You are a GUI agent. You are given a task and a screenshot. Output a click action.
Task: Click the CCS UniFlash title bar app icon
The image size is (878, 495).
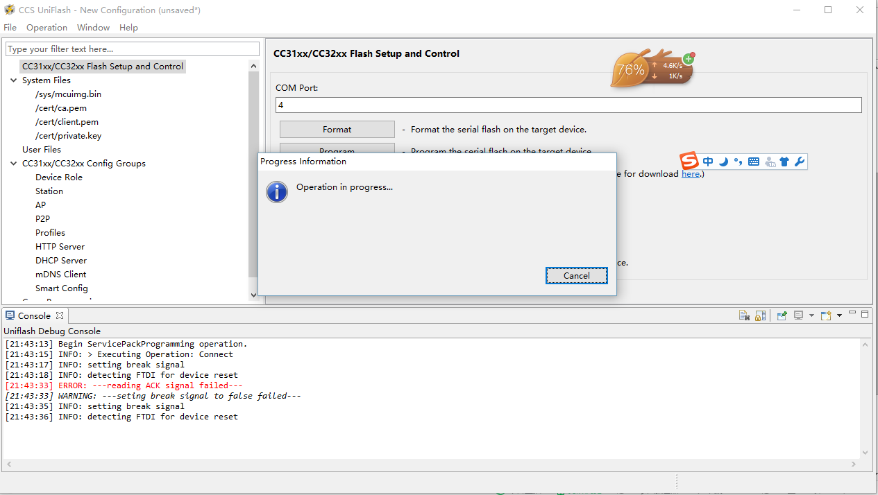[x=10, y=10]
